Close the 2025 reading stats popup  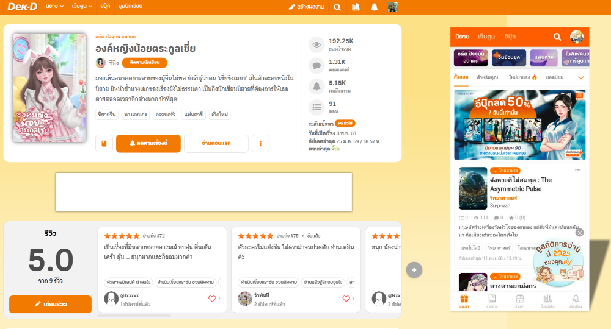point(579,232)
